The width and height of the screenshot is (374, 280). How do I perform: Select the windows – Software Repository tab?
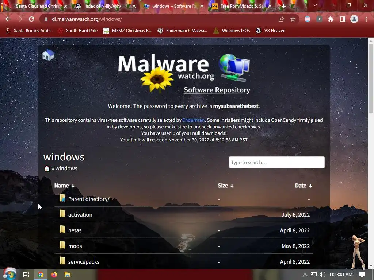pos(174,6)
